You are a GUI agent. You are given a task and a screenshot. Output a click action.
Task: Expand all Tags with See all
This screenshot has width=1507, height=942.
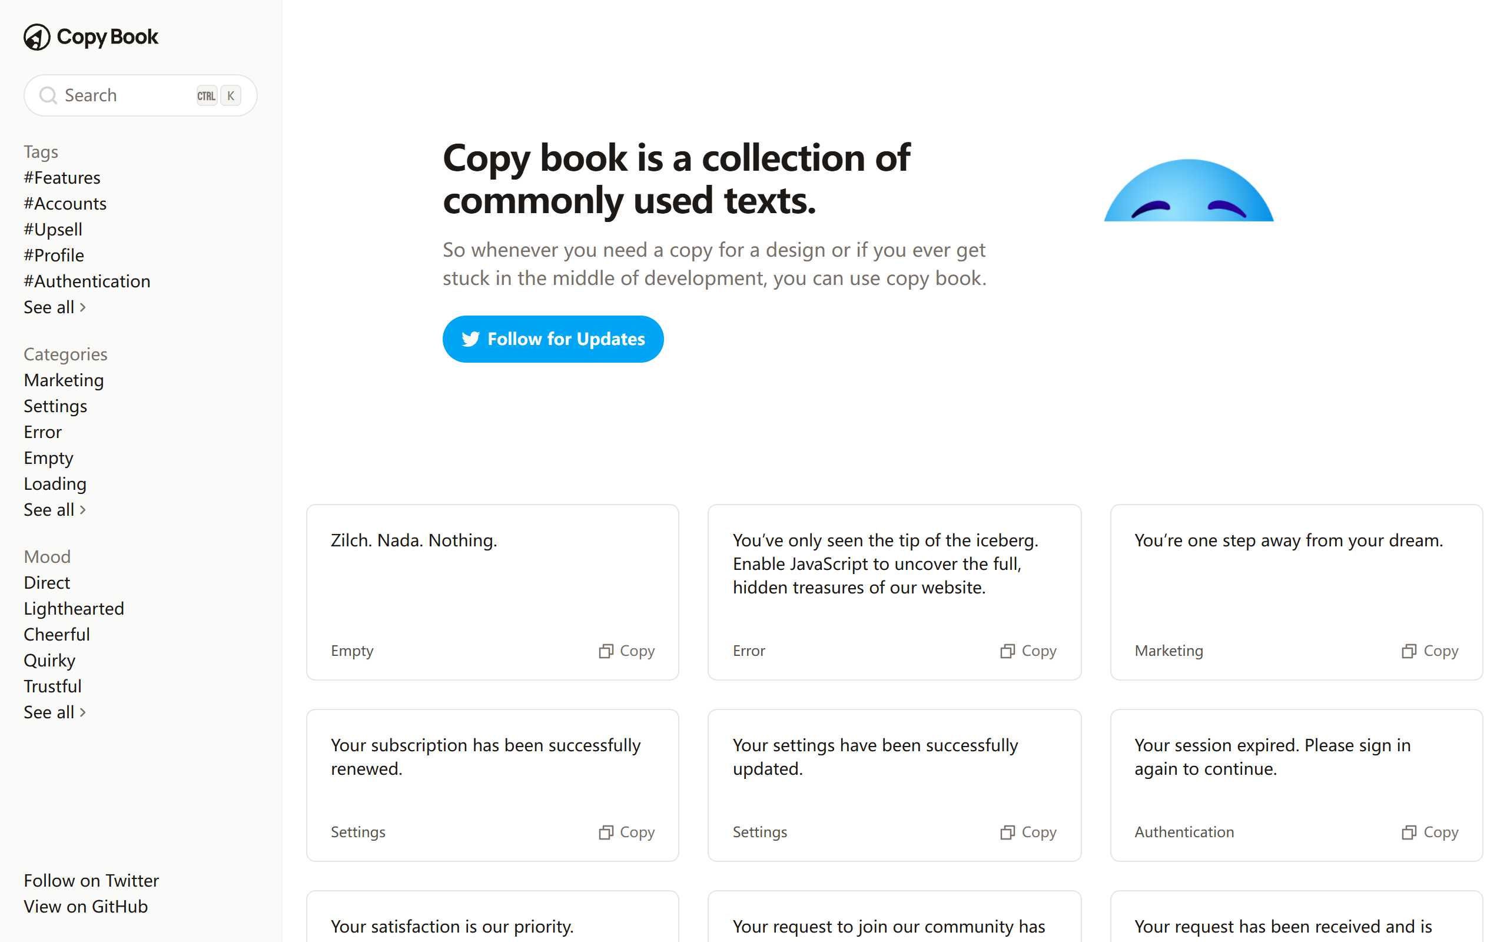(x=55, y=307)
